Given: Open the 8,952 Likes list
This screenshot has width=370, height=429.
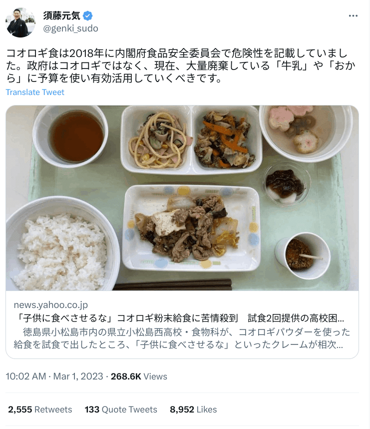Looking at the screenshot, I should [x=193, y=409].
